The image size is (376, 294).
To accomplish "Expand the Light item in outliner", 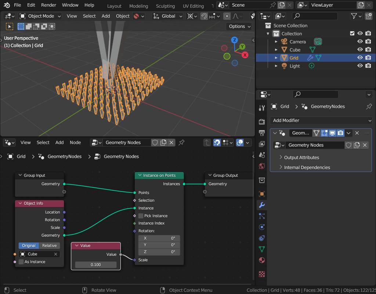I will (x=276, y=66).
